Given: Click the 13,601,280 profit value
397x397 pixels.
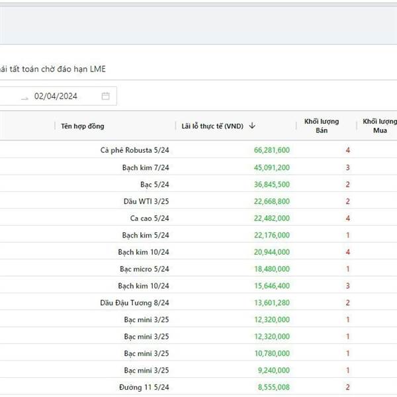Looking at the screenshot, I should 272,303.
